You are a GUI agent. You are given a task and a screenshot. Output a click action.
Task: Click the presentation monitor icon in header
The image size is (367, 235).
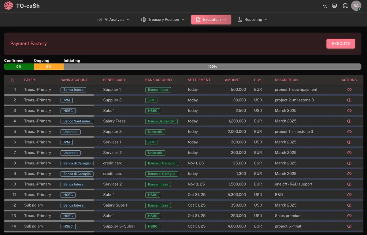click(x=335, y=6)
